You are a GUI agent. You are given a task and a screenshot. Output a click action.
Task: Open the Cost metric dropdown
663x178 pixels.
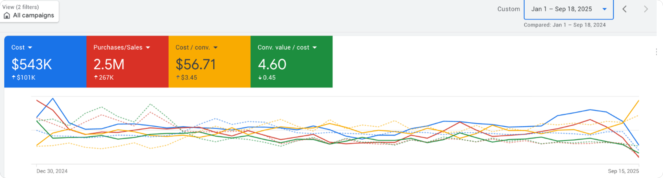(x=22, y=47)
